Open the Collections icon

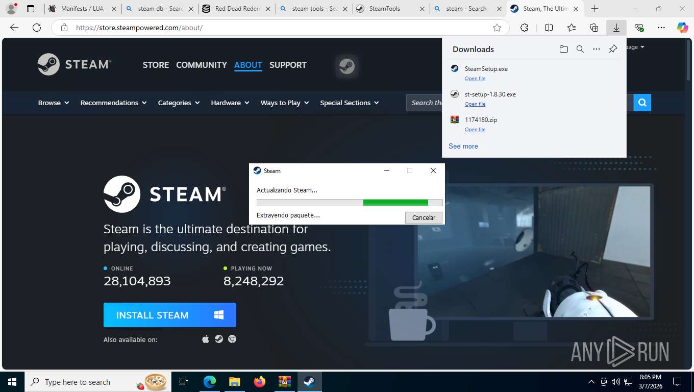tap(594, 28)
